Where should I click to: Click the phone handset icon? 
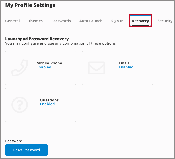[20, 68]
